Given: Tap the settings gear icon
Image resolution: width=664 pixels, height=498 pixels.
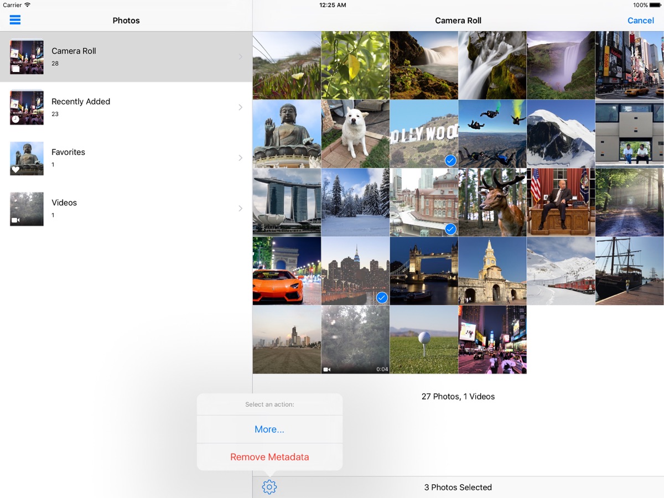Looking at the screenshot, I should click(269, 487).
